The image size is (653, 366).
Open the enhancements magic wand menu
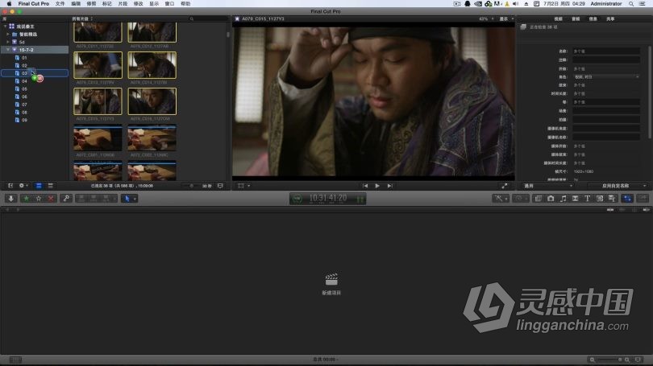[x=500, y=199]
